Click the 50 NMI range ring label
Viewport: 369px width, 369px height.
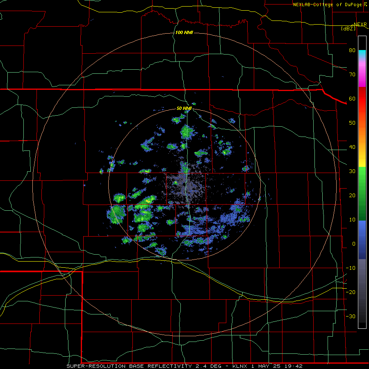[184, 108]
